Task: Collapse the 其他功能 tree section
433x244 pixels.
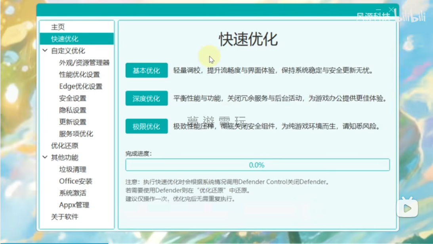Action: 45,158
